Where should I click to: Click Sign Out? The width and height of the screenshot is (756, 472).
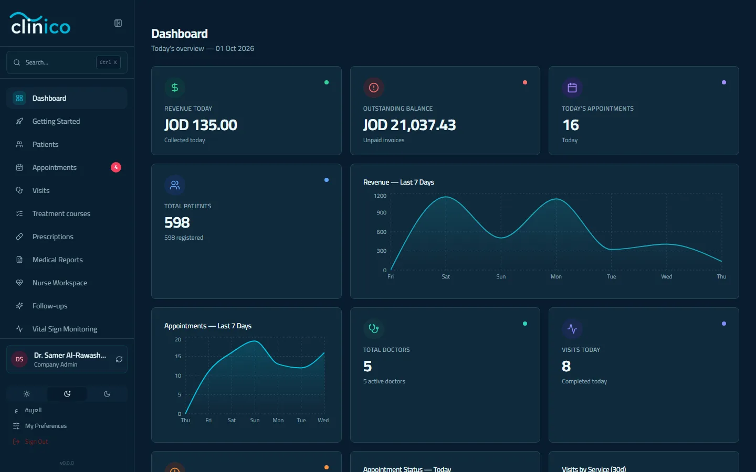coord(36,442)
